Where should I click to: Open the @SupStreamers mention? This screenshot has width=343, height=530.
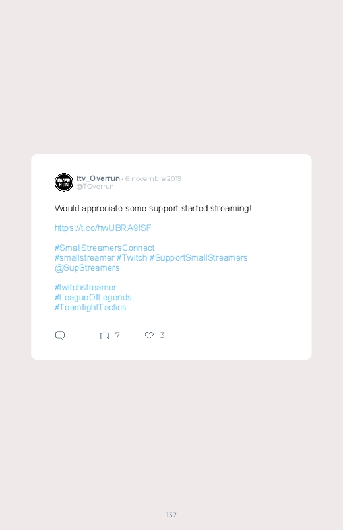point(87,268)
